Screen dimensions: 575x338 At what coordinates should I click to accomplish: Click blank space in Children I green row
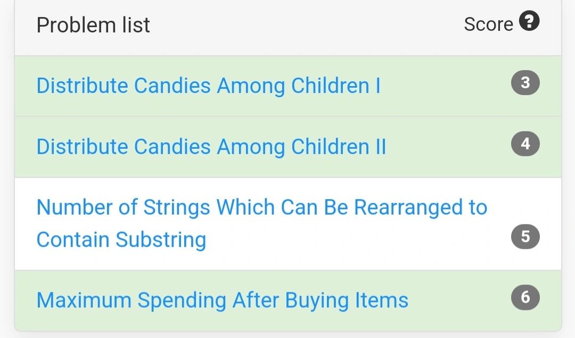446,86
